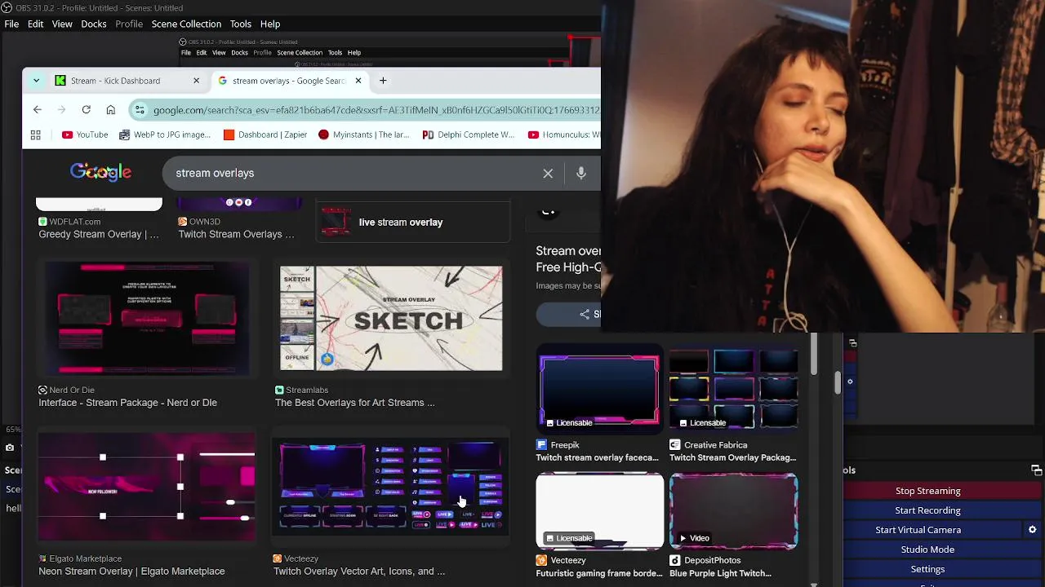This screenshot has width=1045, height=587.
Task: Go forward in the browser
Action: pyautogui.click(x=61, y=110)
